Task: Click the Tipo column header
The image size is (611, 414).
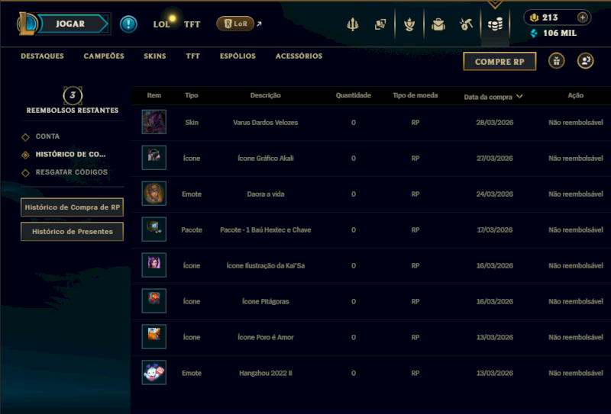Action: 192,95
